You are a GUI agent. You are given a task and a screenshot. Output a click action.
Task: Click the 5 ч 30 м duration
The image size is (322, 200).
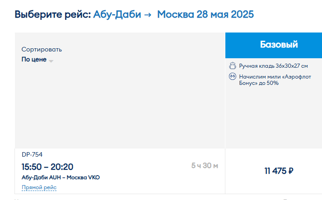[205, 166]
